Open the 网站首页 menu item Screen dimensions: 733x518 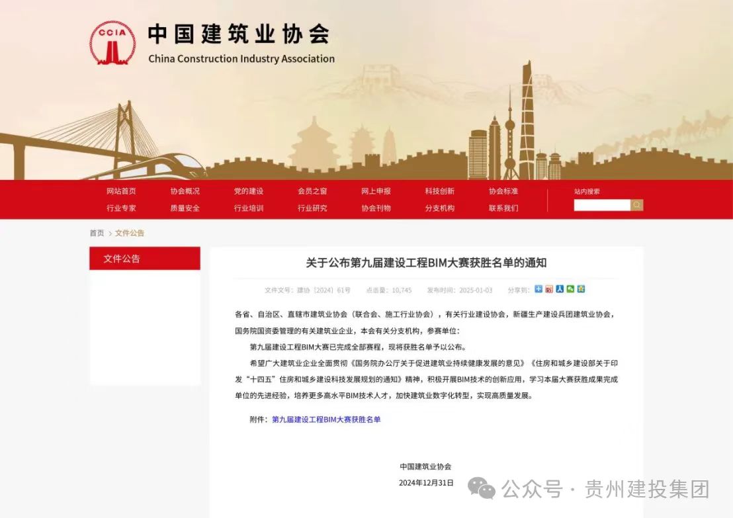[121, 191]
